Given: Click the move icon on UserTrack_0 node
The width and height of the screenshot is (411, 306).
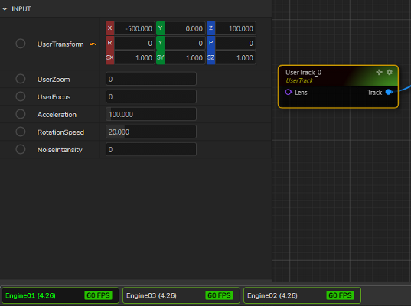Looking at the screenshot, I should pyautogui.click(x=379, y=73).
